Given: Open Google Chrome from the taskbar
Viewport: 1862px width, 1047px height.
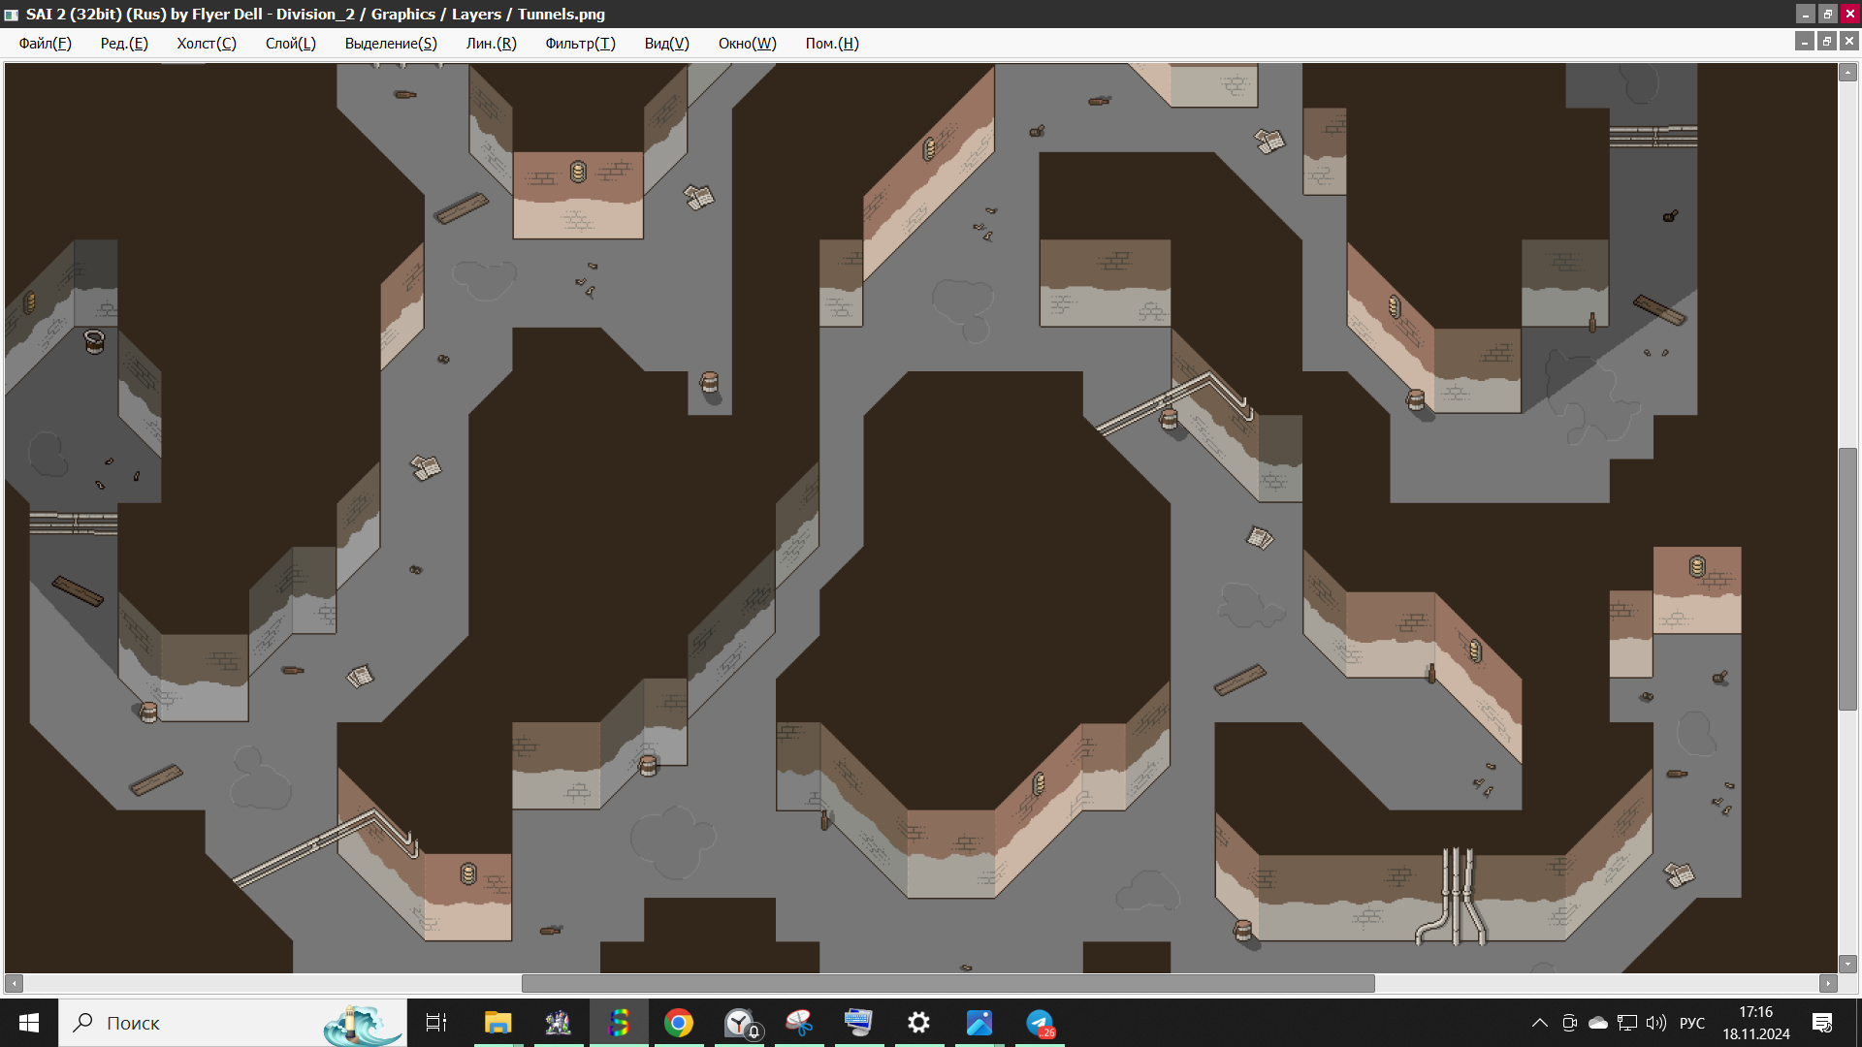Looking at the screenshot, I should (x=679, y=1023).
